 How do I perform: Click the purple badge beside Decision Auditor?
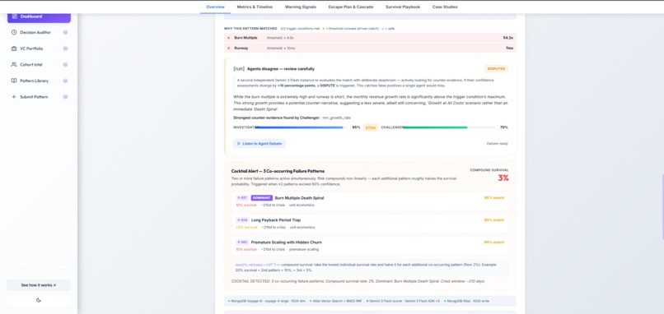65,33
